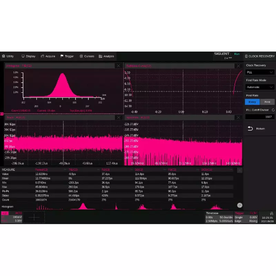Click the 50.0us/div timebase value

pos(226,217)
